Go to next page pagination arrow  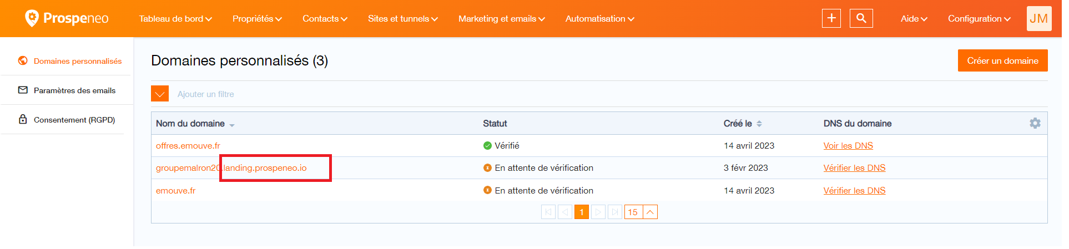click(598, 212)
